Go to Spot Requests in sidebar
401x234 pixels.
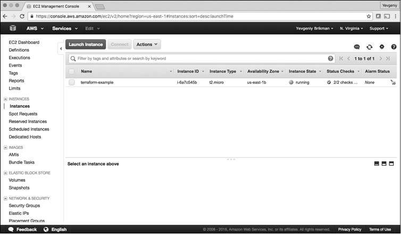point(23,114)
